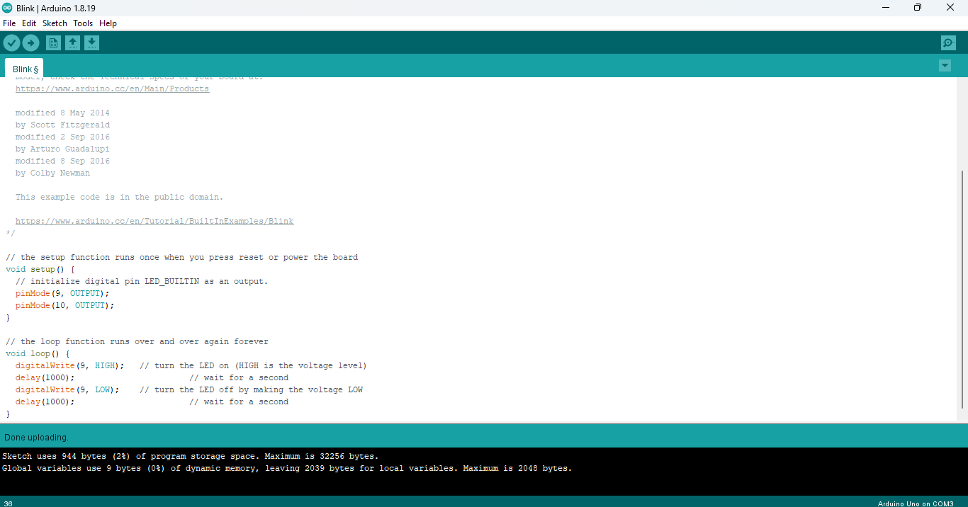Open the sketch tab list dropdown arrow
968x507 pixels.
tap(945, 65)
